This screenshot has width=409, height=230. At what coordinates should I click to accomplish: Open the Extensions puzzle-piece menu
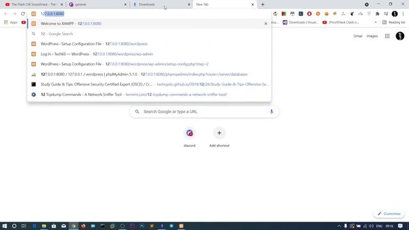pyautogui.click(x=378, y=14)
